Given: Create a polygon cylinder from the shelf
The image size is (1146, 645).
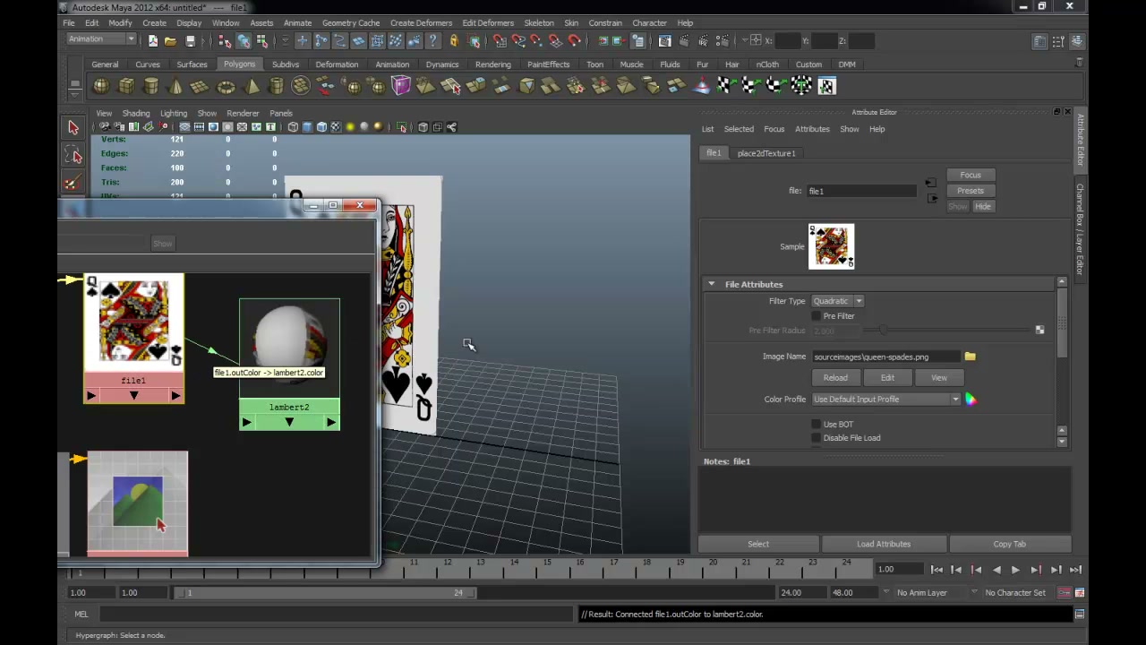Looking at the screenshot, I should click(x=151, y=86).
